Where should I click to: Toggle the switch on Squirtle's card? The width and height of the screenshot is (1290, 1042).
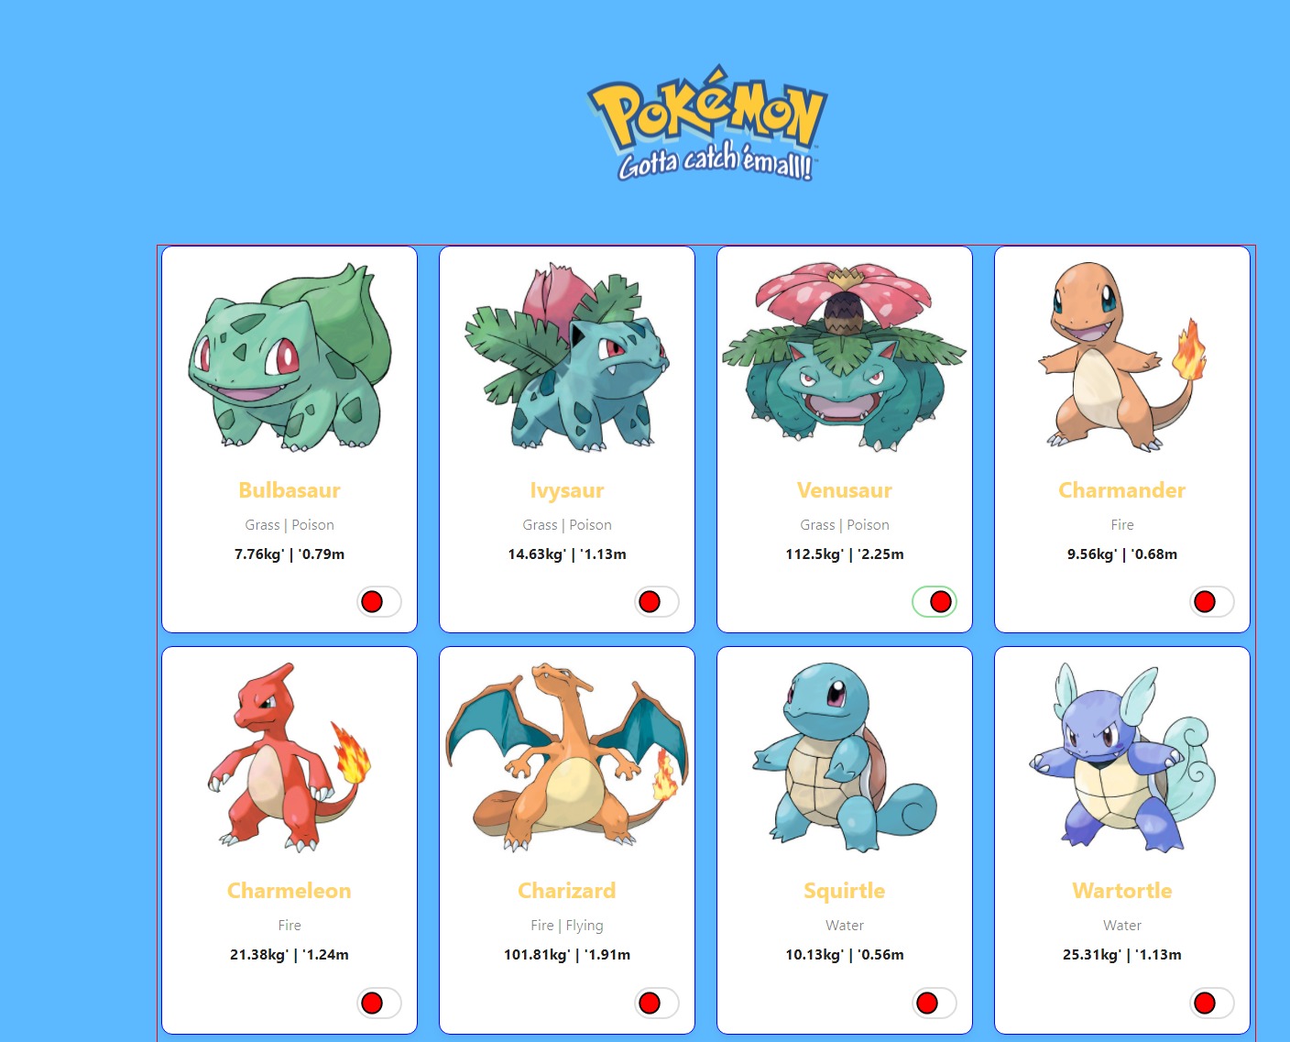[x=935, y=1004]
